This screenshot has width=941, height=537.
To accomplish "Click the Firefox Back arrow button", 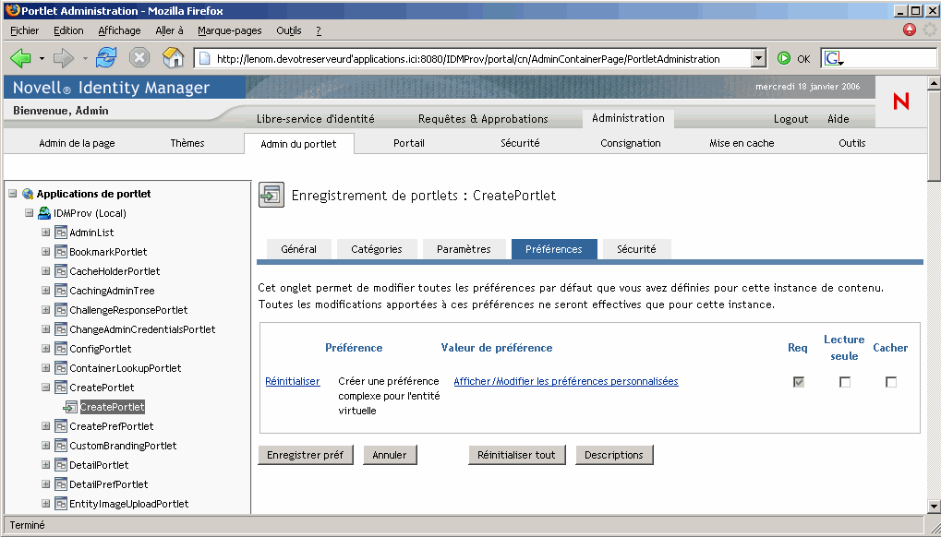I will tap(21, 58).
